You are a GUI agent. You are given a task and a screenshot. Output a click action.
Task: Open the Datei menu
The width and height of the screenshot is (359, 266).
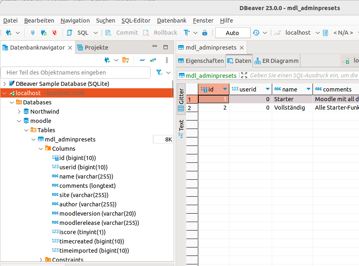[x=10, y=21]
